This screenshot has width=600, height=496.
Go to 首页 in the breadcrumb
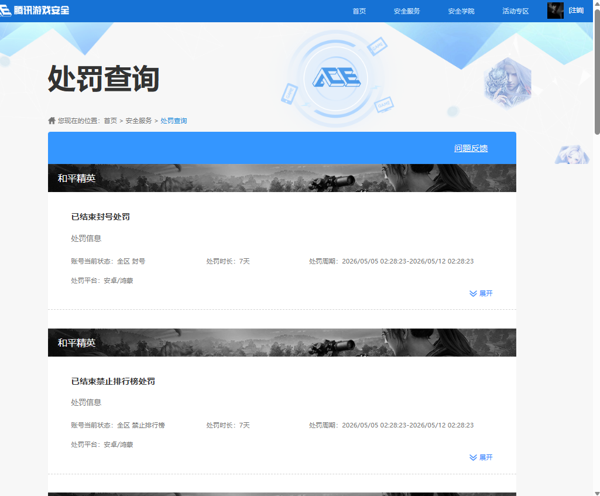(110, 121)
